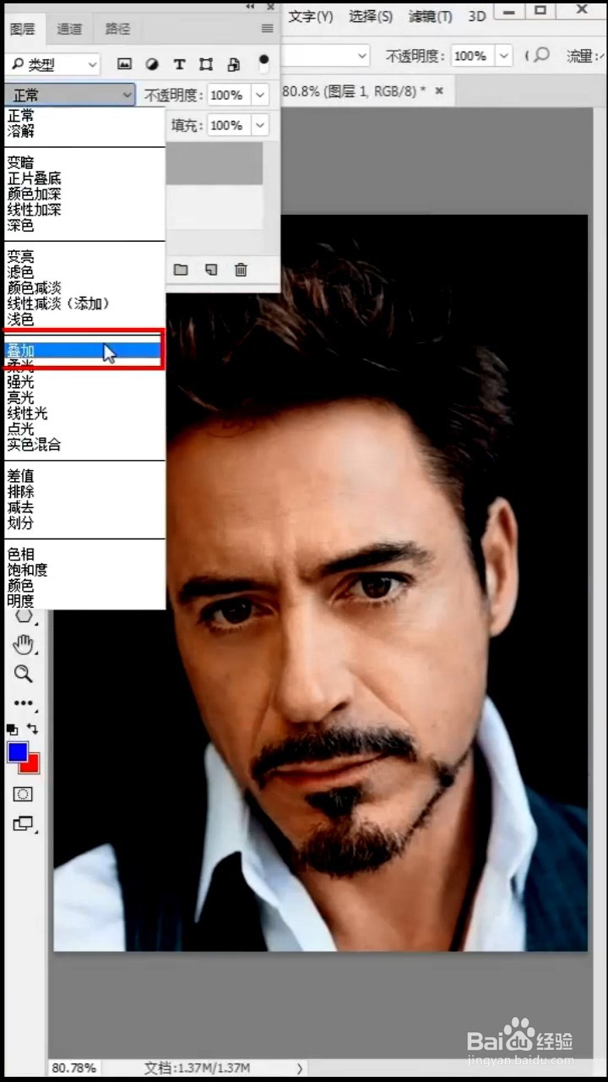Filter layers by shape icon
This screenshot has width=608, height=1082.
206,63
